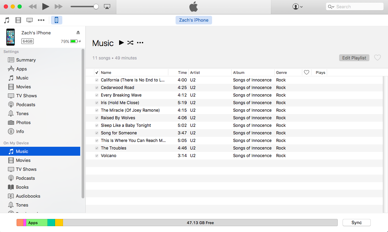This screenshot has height=232, width=388.
Task: Sort by the Time column header
Action: point(178,73)
